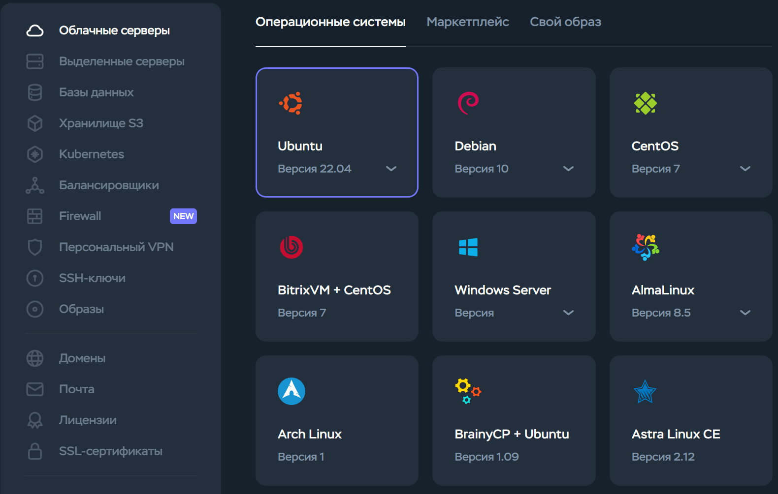Click the Windows logo
The width and height of the screenshot is (778, 494).
(x=468, y=247)
